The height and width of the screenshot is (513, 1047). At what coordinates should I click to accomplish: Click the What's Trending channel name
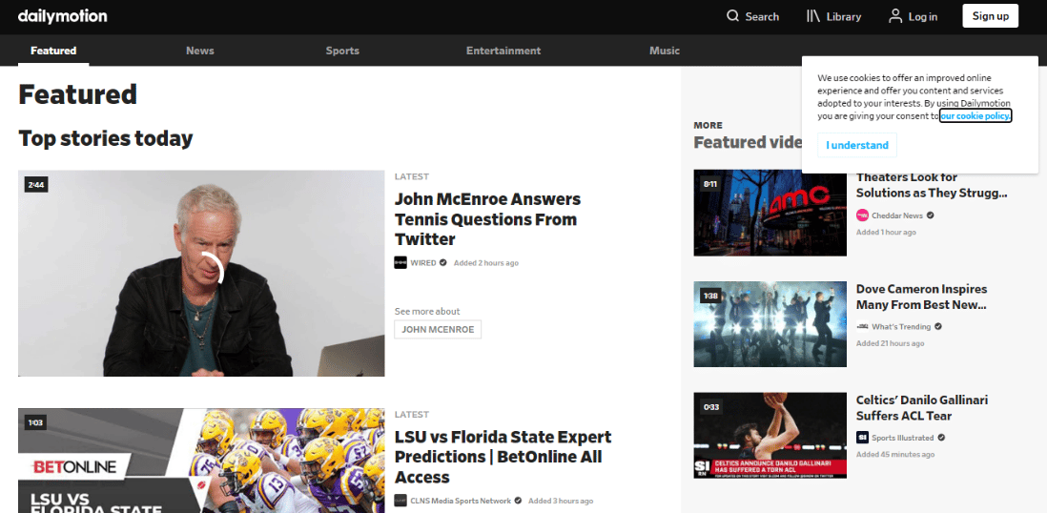point(901,327)
